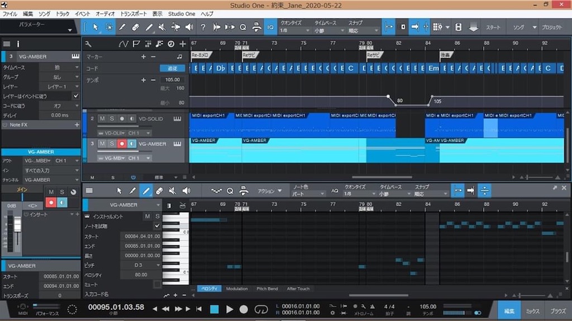
Task: Click the tempo value field 105.00
Action: point(172,79)
